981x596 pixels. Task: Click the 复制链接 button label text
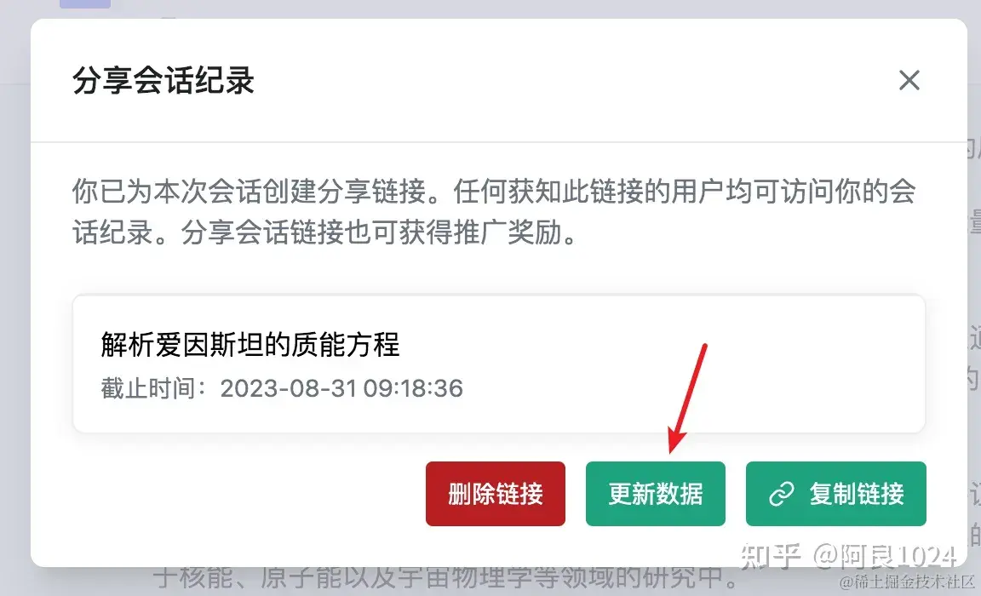click(x=857, y=494)
